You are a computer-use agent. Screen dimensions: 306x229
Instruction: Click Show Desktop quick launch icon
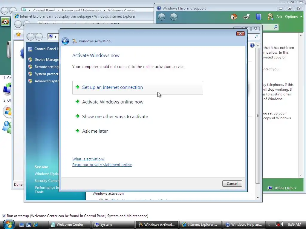[x=22, y=225]
